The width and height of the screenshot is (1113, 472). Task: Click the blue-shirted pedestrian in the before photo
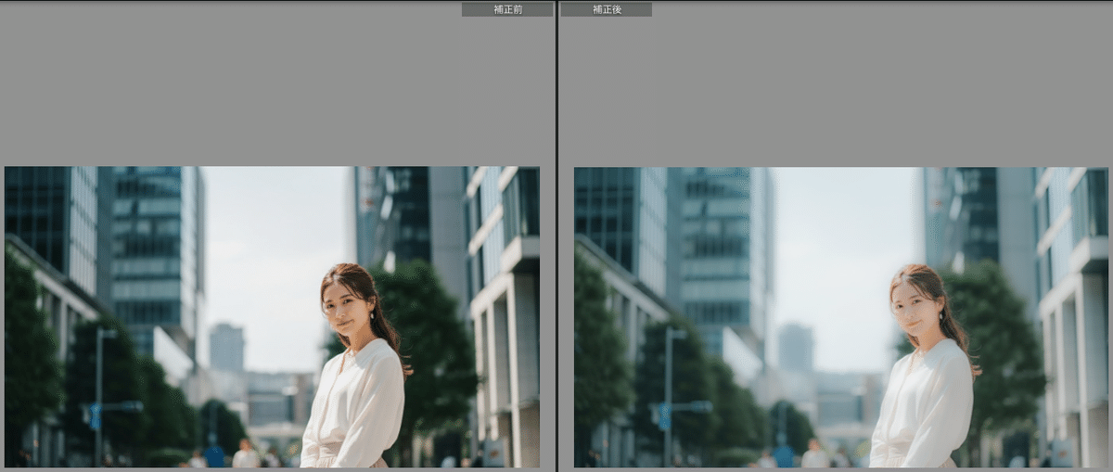pos(214,455)
